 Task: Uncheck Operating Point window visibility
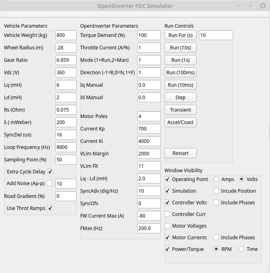(167, 179)
